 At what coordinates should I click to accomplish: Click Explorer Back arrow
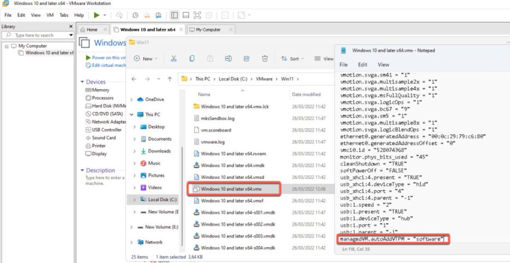[134, 79]
